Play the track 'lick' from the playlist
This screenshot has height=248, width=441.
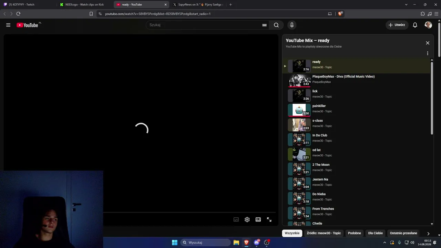pyautogui.click(x=357, y=95)
